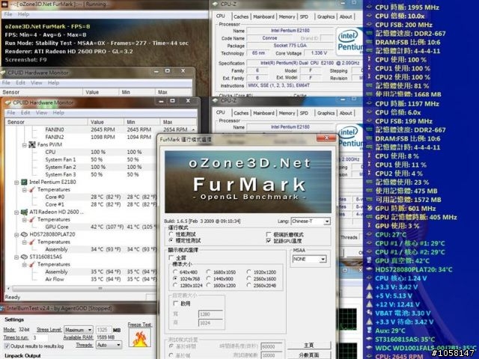Click the Times to run input field
The width and height of the screenshot is (479, 359).
pos(40,337)
